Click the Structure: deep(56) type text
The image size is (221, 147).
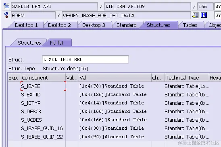click(x=66, y=69)
